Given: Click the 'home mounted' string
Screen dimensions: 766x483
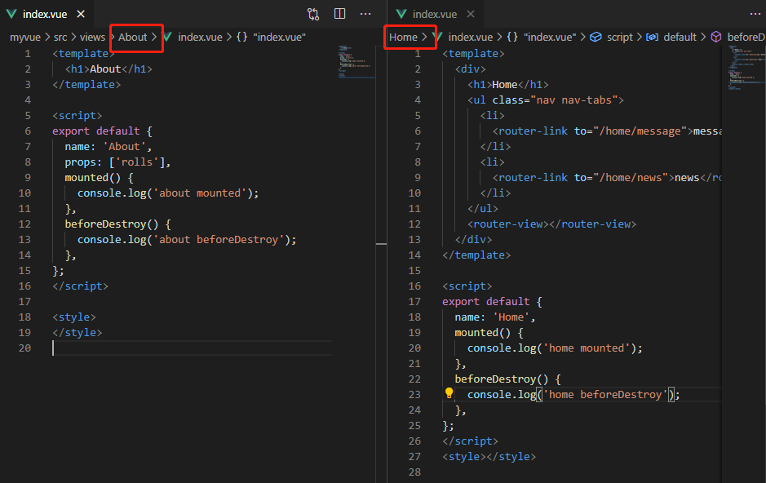Looking at the screenshot, I should click(587, 348).
